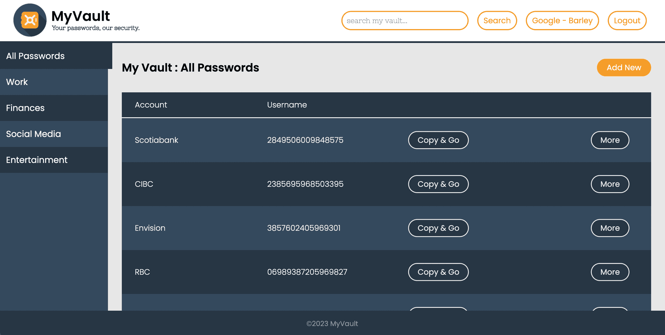
Task: Click the MyVault safe logo icon
Action: [x=30, y=20]
